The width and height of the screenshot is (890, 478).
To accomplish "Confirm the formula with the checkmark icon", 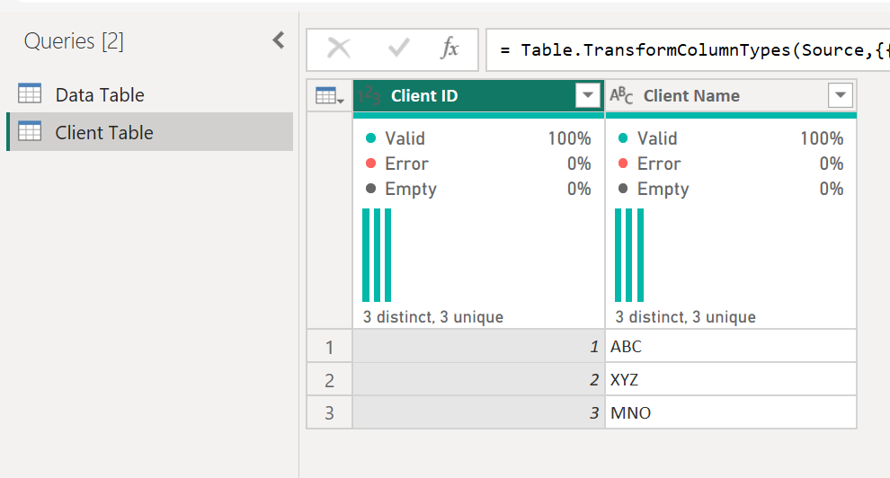I will pos(398,49).
